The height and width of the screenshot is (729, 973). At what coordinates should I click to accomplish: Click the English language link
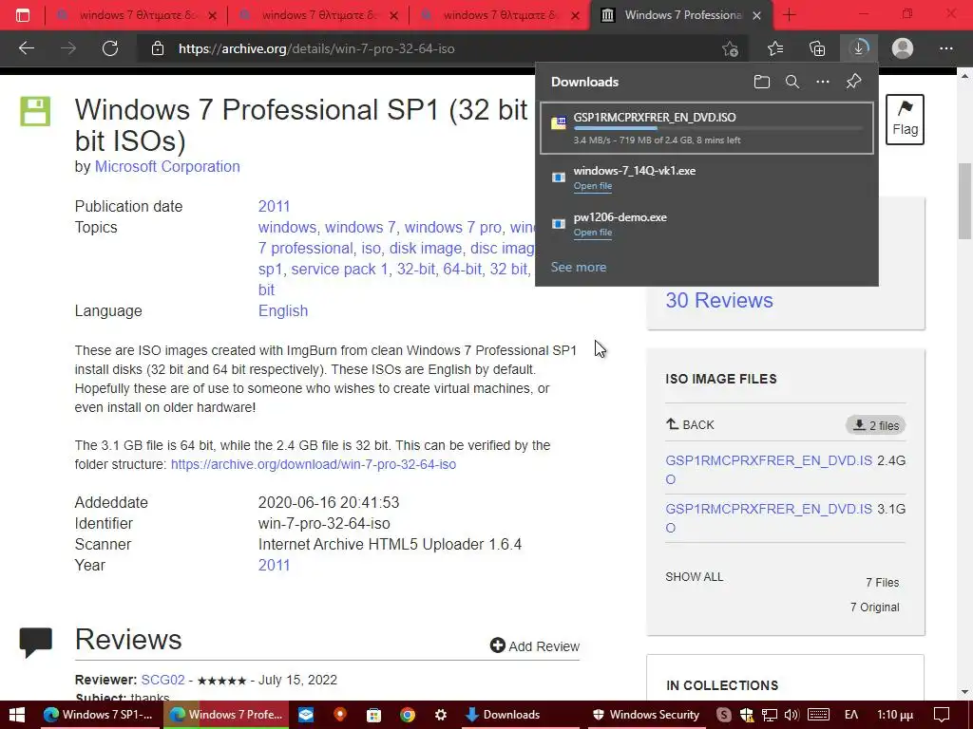pyautogui.click(x=283, y=310)
